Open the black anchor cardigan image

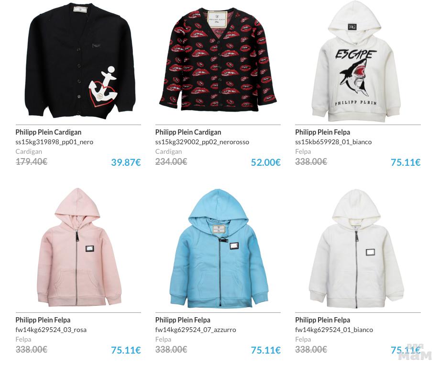pyautogui.click(x=78, y=60)
